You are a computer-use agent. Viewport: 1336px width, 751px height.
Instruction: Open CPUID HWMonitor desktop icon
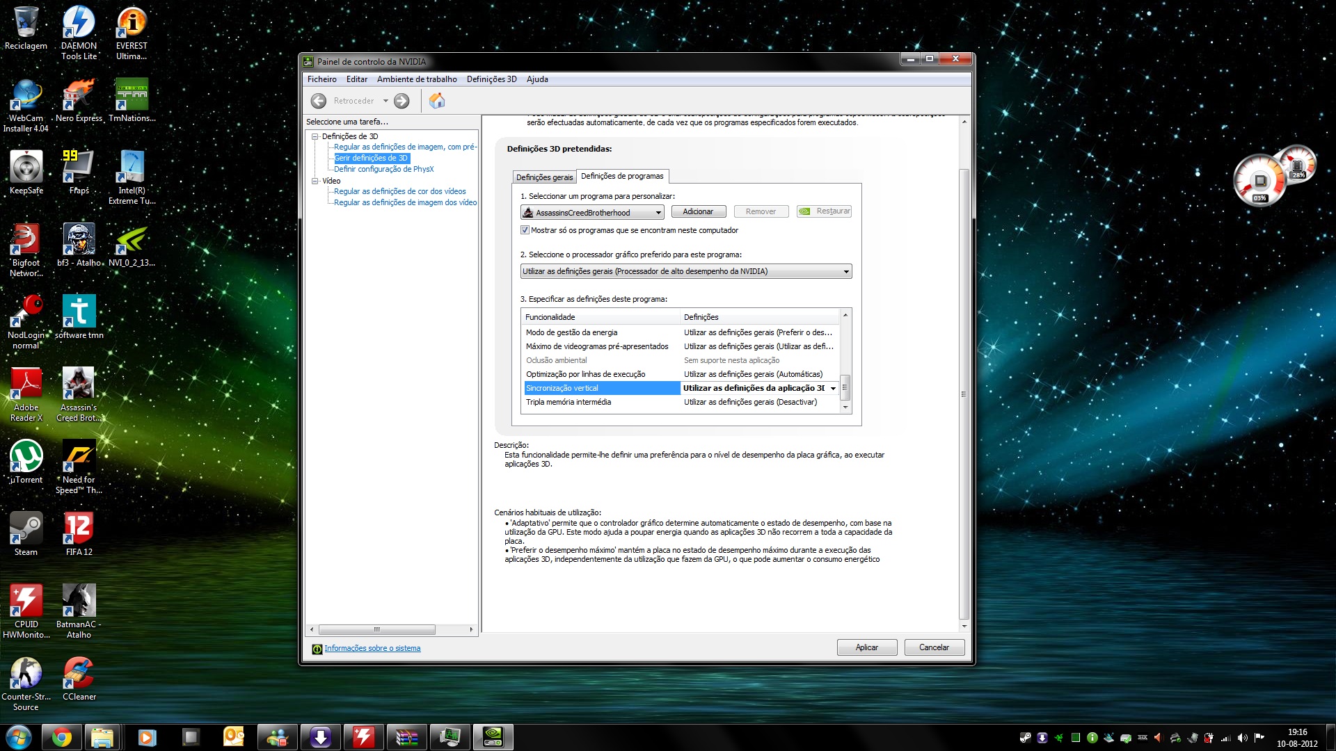click(26, 611)
